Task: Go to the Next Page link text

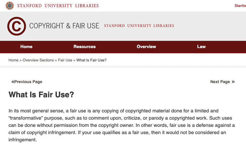Action: [x=220, y=82]
